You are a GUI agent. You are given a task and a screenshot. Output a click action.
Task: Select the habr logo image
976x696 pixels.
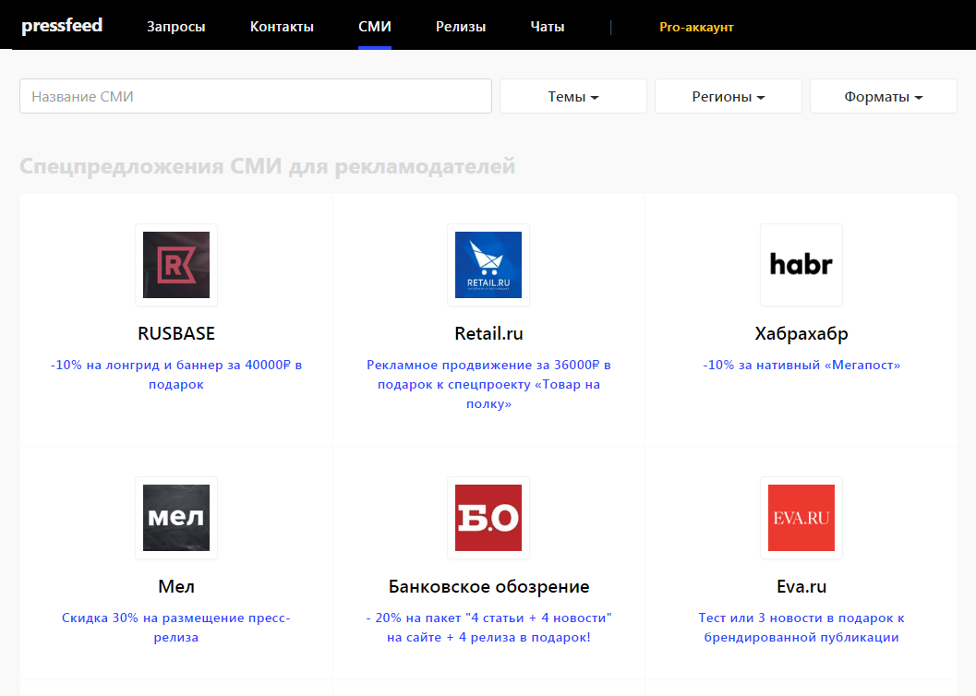coord(801,265)
